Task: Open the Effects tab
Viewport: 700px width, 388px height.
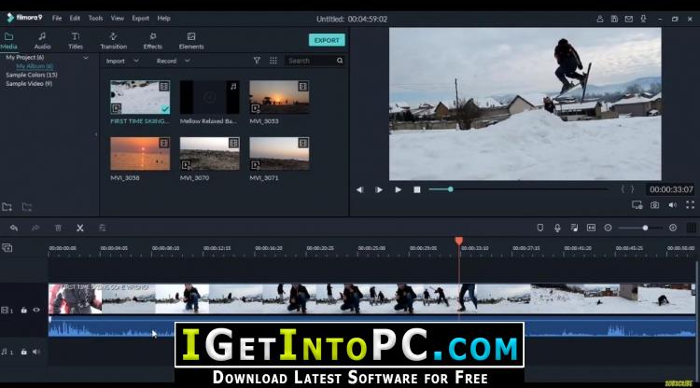Action: click(x=153, y=41)
